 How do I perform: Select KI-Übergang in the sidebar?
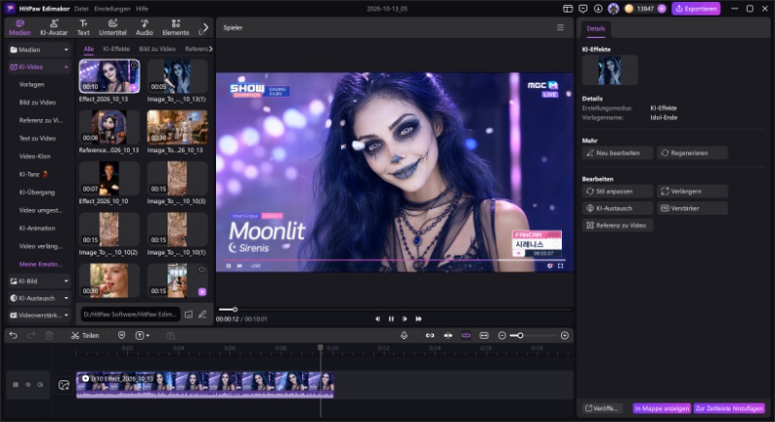pyautogui.click(x=37, y=192)
